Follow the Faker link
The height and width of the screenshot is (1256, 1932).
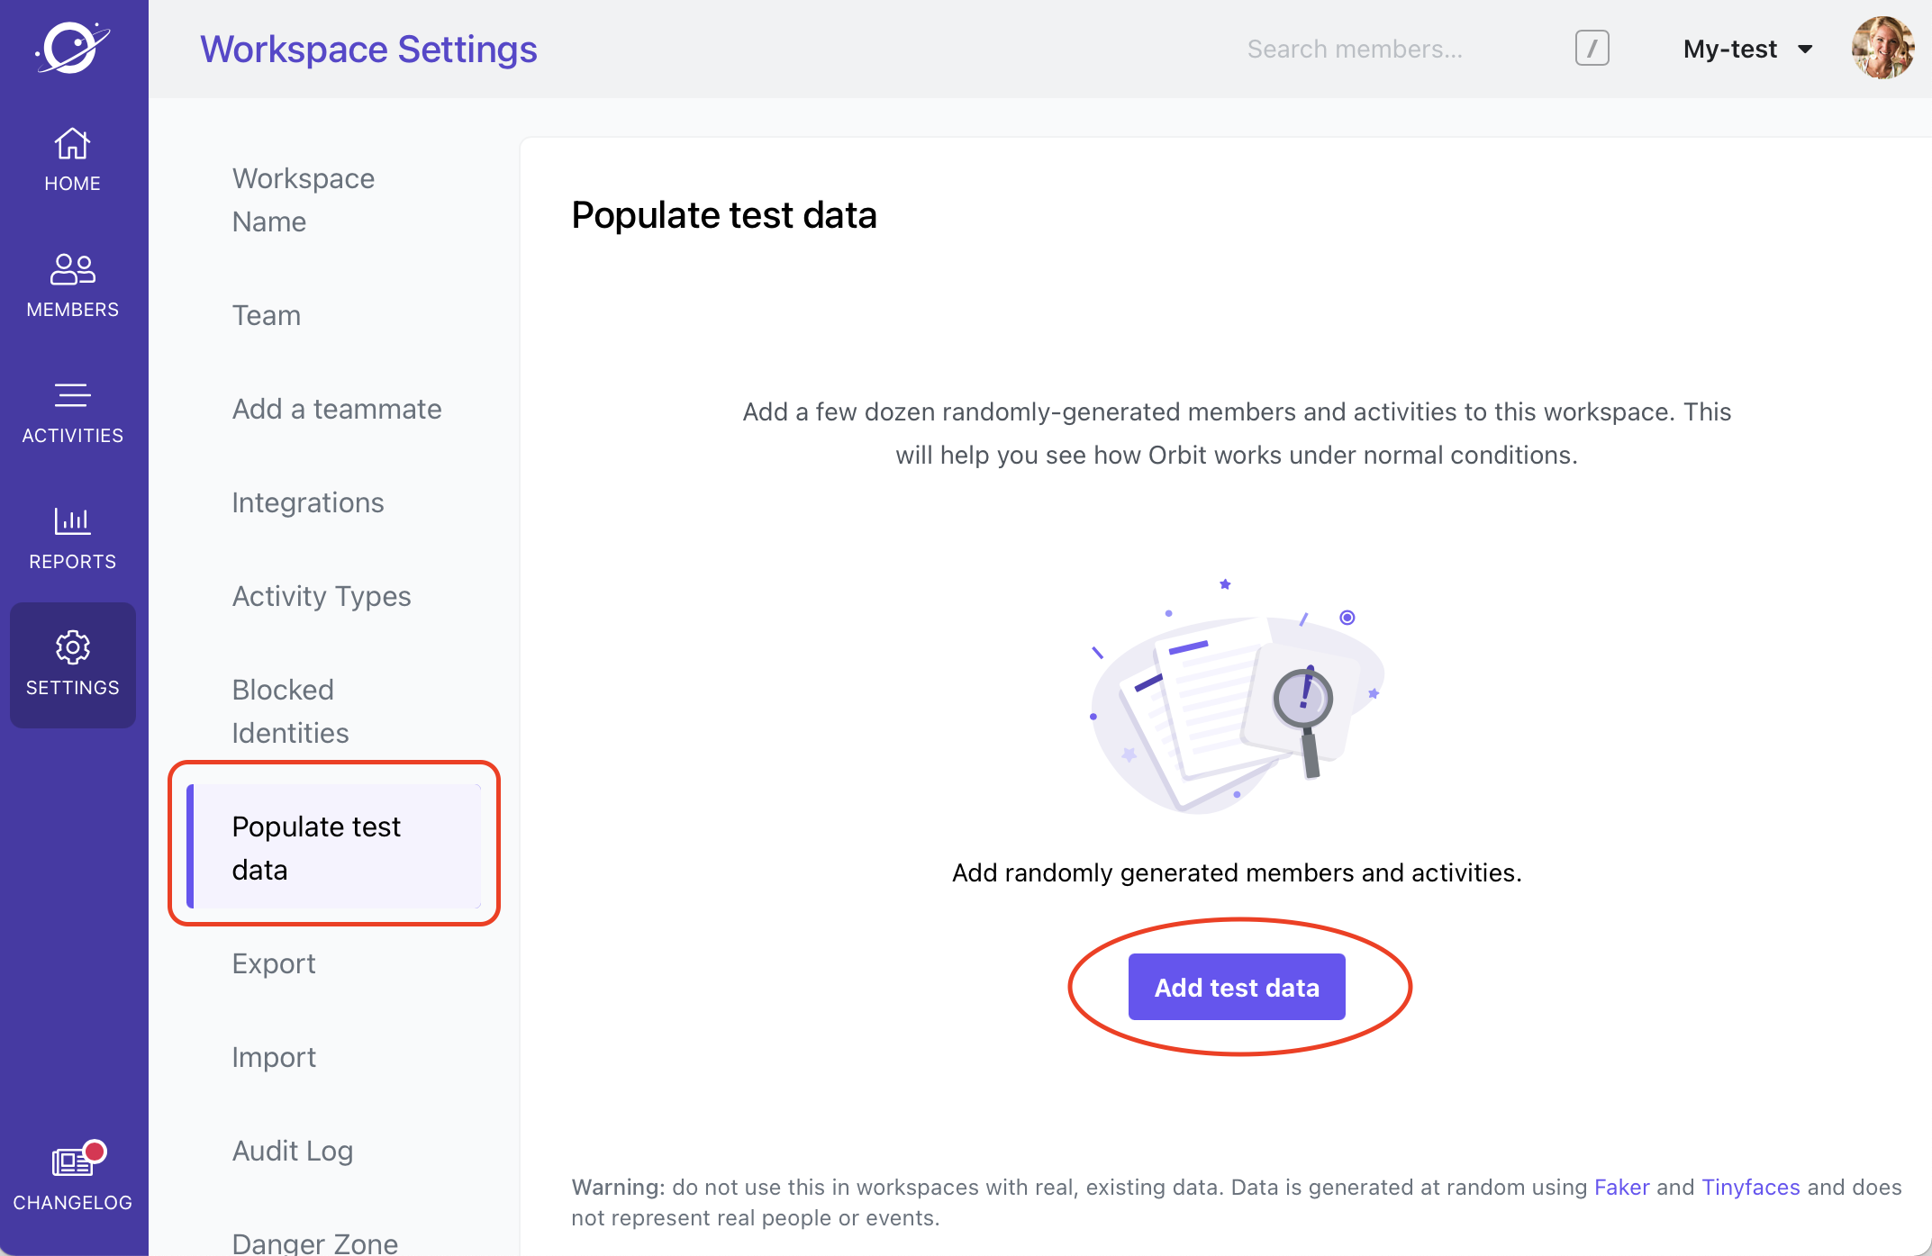coord(1621,1187)
